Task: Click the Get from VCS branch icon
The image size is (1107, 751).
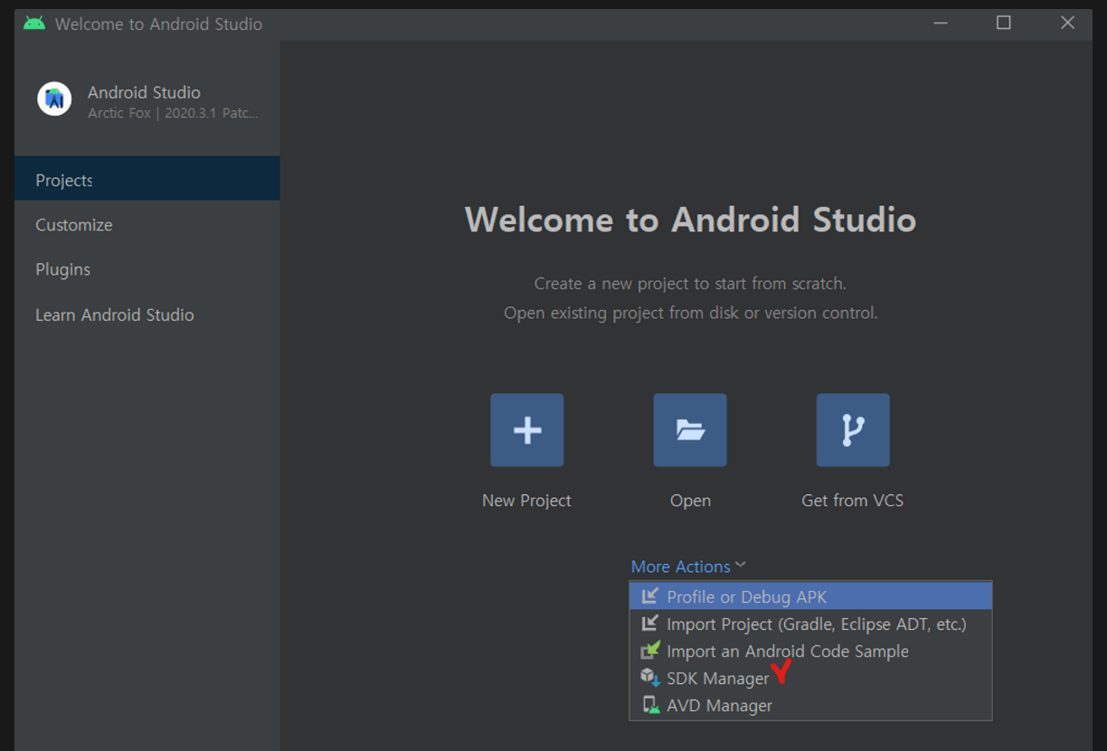Action: [x=853, y=430]
